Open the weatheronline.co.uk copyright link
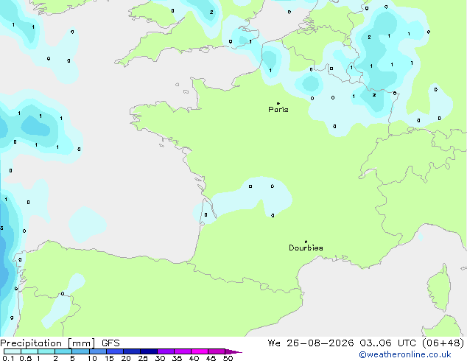This screenshot has height=361, width=467. click(405, 354)
